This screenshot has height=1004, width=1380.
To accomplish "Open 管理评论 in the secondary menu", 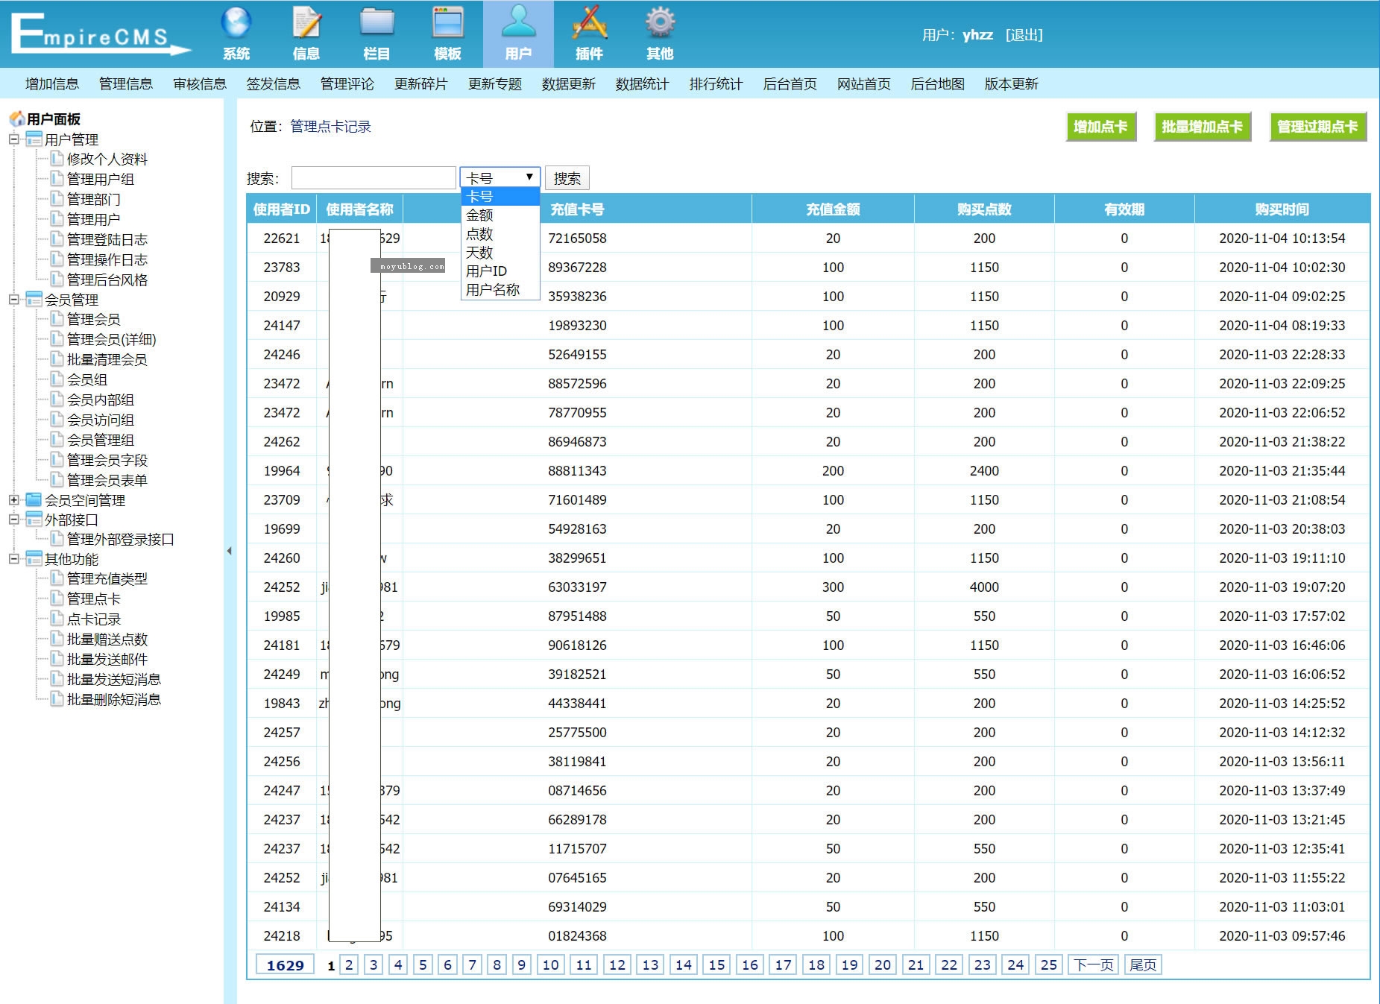I will click(x=347, y=84).
